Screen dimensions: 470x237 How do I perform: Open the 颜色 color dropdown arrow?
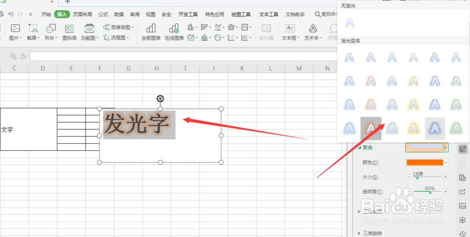click(x=446, y=163)
